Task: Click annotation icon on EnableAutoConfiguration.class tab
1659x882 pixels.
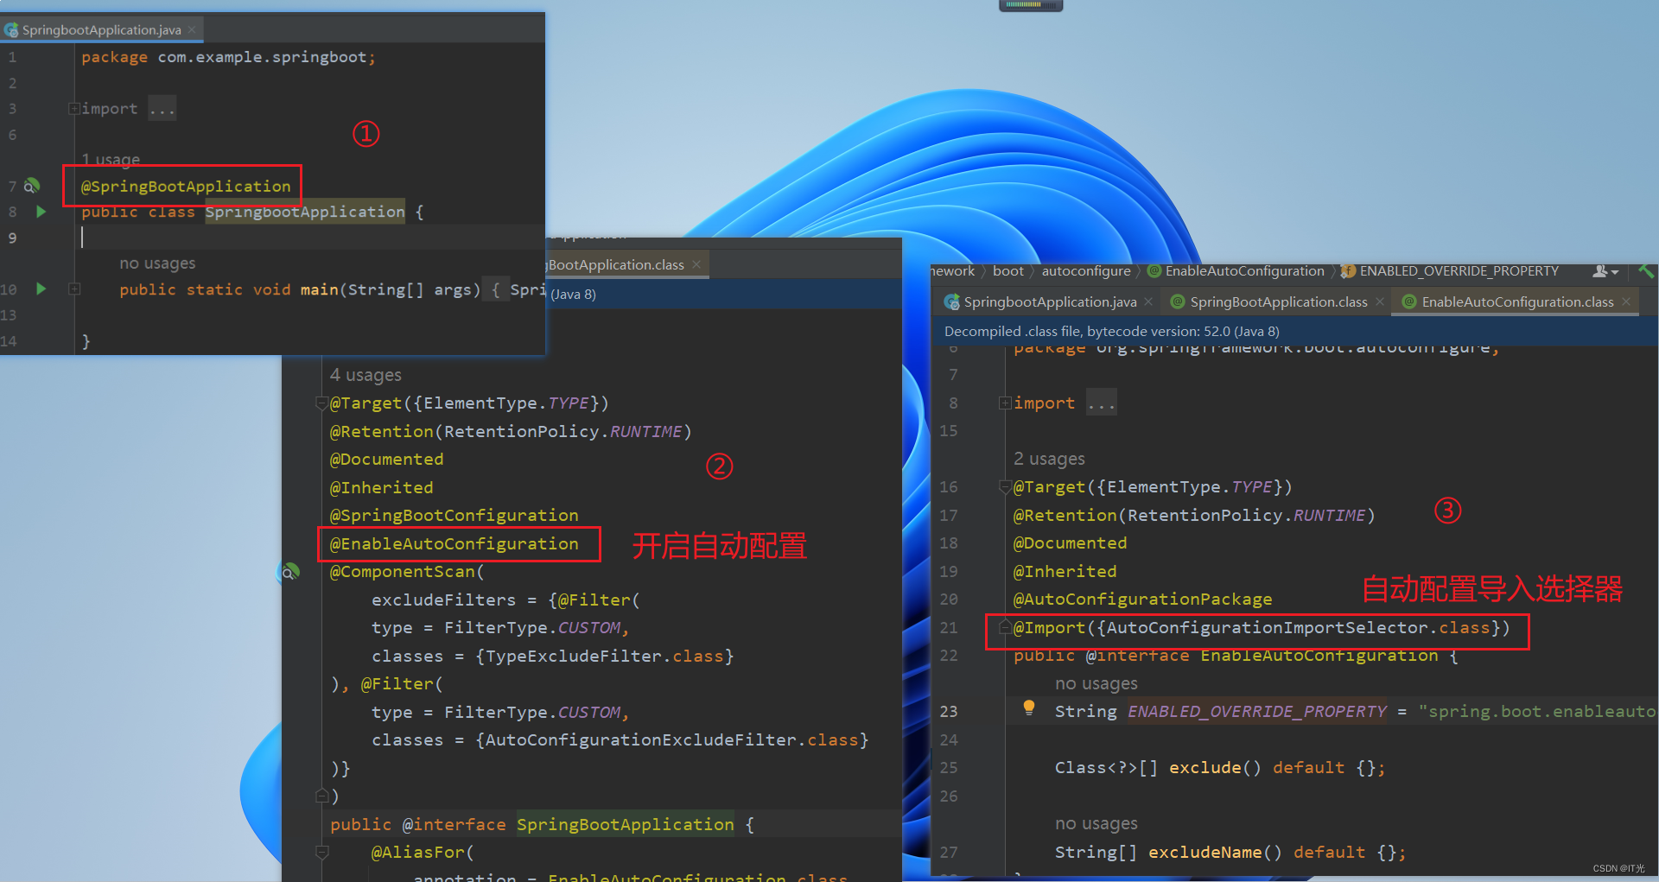Action: click(x=1409, y=302)
